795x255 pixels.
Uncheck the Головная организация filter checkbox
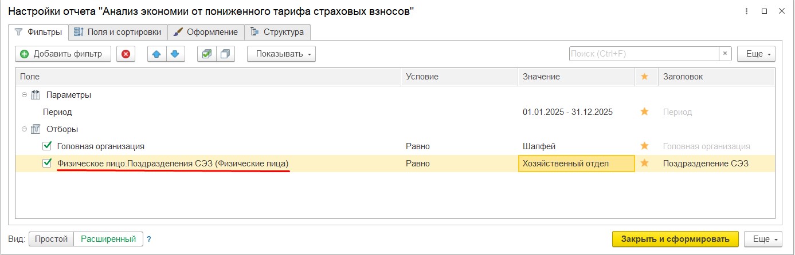47,146
